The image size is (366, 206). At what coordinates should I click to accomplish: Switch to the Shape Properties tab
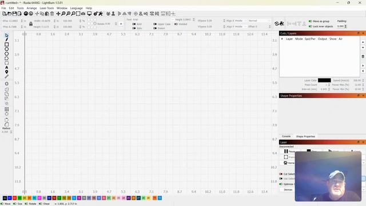(x=305, y=136)
